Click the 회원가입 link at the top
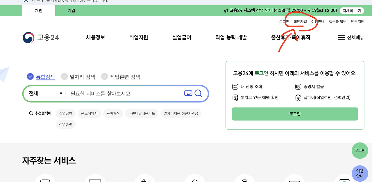The width and height of the screenshot is (372, 182). coord(300,21)
